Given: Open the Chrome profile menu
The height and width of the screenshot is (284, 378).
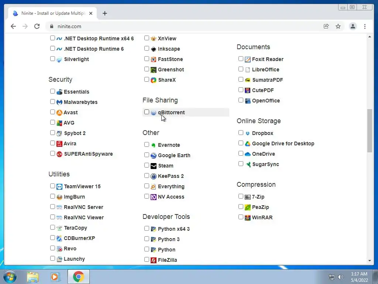Looking at the screenshot, I should point(353,26).
